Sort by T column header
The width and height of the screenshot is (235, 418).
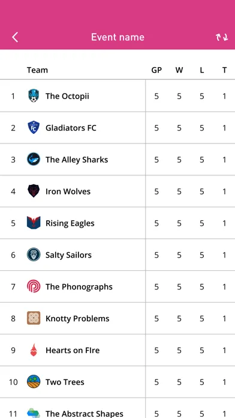click(x=225, y=70)
